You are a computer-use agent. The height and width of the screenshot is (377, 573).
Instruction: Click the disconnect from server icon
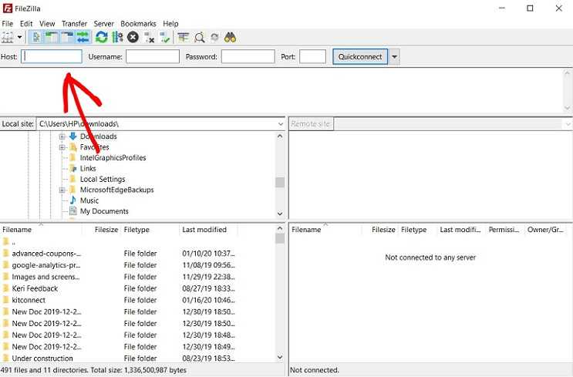150,37
